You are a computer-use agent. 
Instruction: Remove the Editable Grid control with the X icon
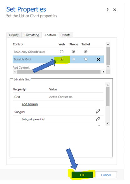click(x=98, y=59)
